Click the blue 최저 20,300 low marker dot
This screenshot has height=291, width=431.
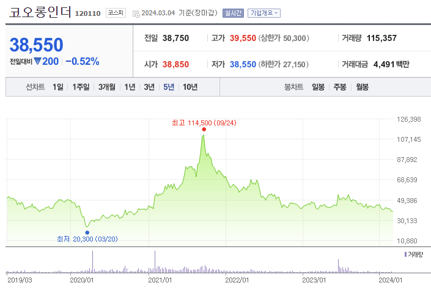pos(87,232)
